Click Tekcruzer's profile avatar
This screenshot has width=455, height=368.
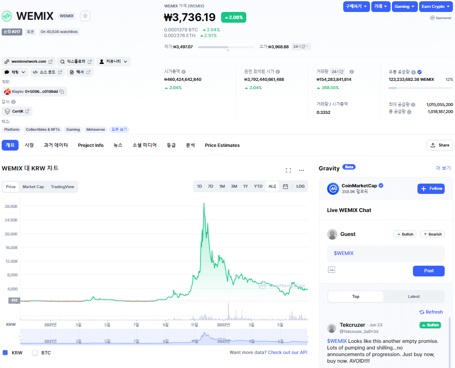coord(332,328)
